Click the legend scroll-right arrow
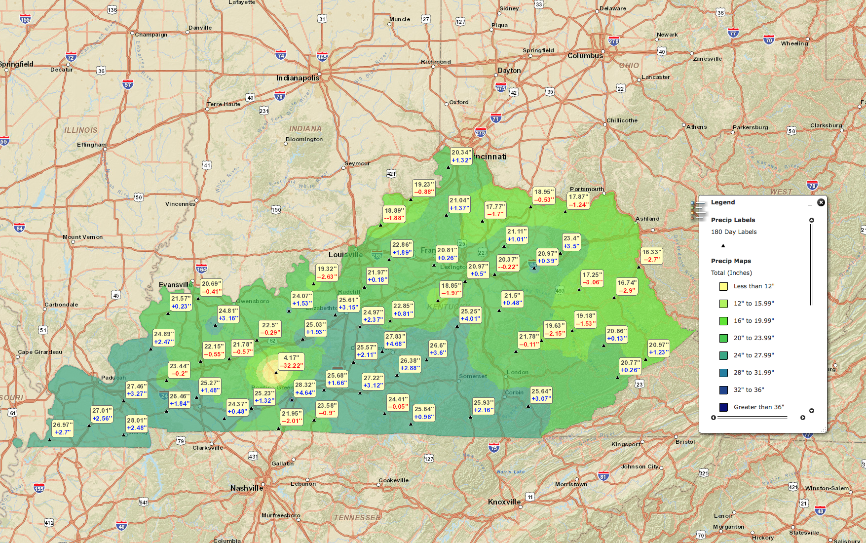 coord(803,418)
